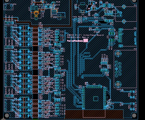Select the X0 input label
The height and width of the screenshot is (120, 145).
62,32
